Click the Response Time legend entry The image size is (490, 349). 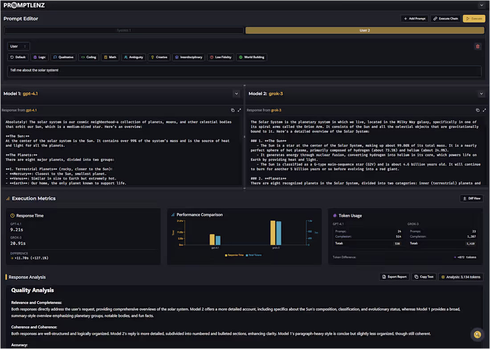[234, 255]
